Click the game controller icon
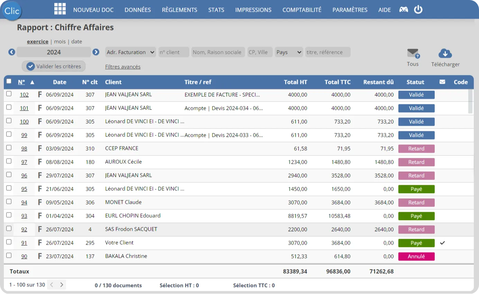 tap(404, 10)
